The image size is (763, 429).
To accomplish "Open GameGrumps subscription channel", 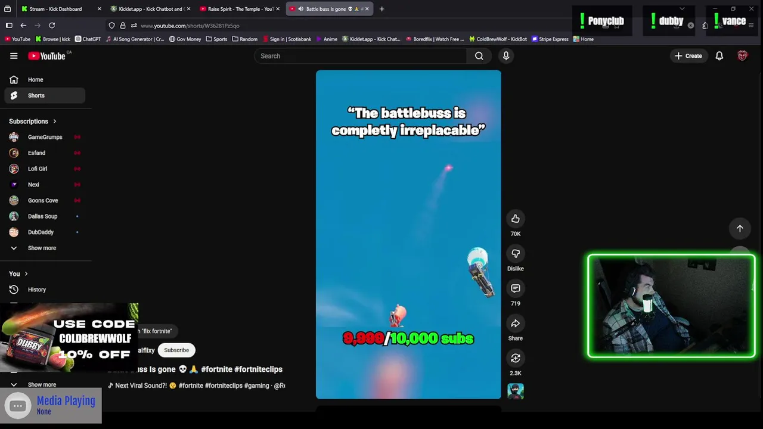I will click(x=45, y=137).
